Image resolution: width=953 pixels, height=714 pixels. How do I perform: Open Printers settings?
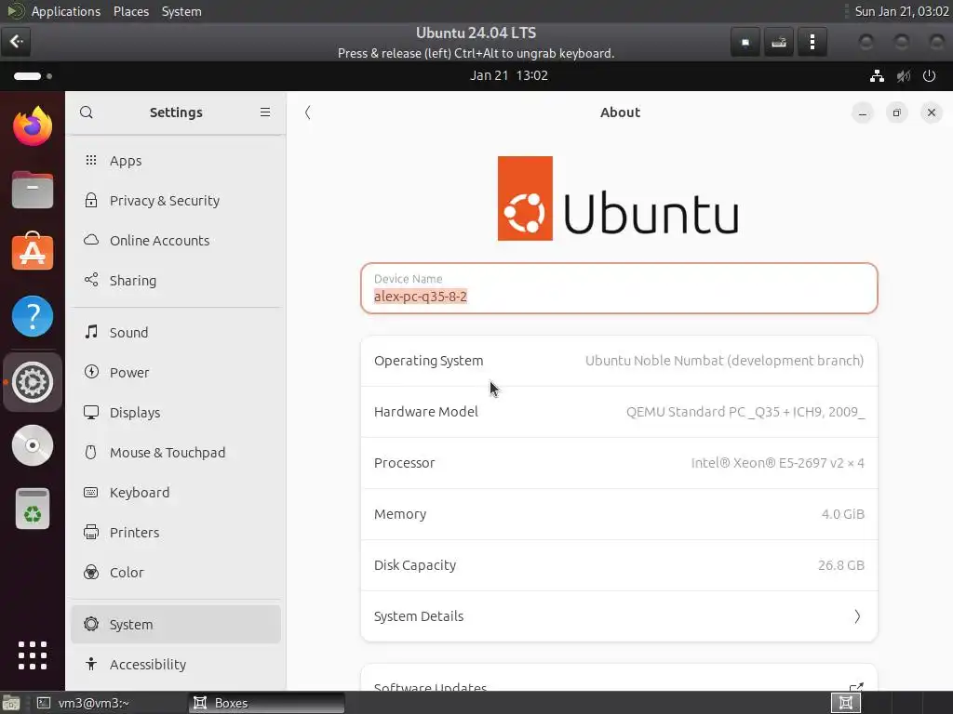(x=176, y=533)
